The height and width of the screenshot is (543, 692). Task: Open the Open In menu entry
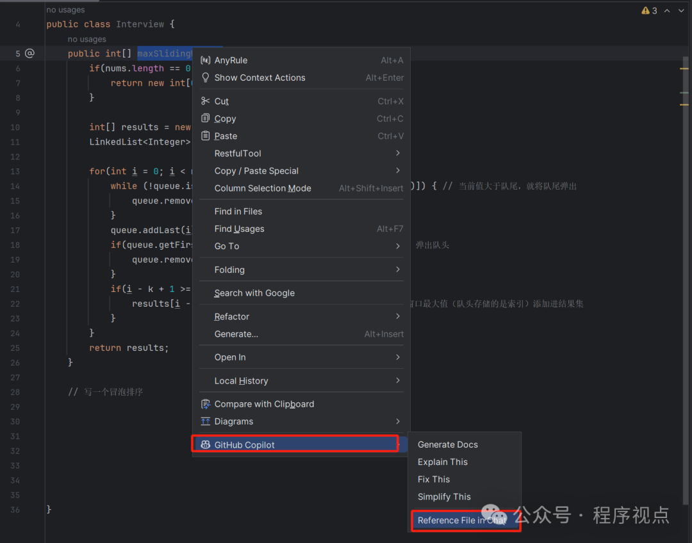point(301,357)
